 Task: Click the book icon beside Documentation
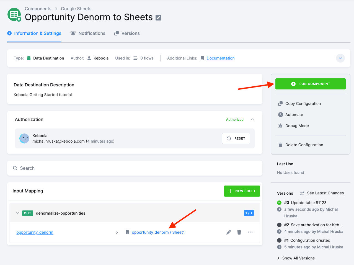coord(202,58)
